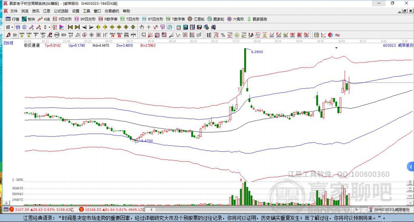Select the red pencil drawing tool
Viewport: 414px width, 222px height.
(8, 35)
